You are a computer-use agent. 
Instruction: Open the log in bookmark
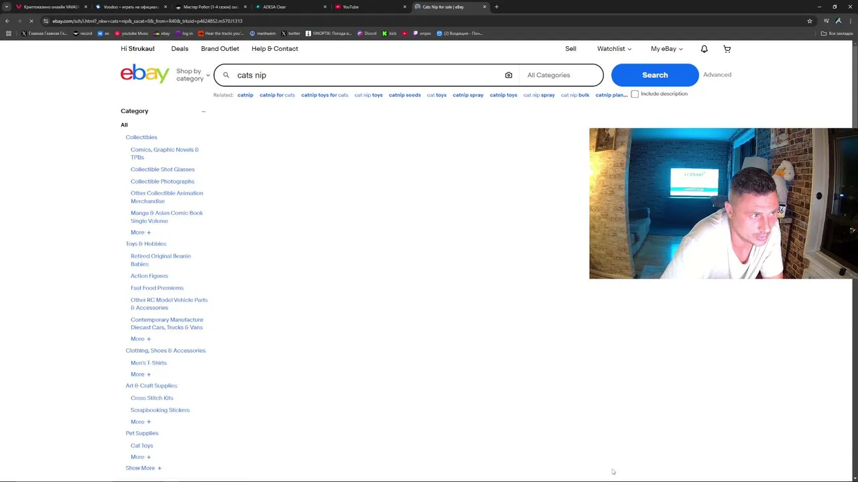pos(184,33)
